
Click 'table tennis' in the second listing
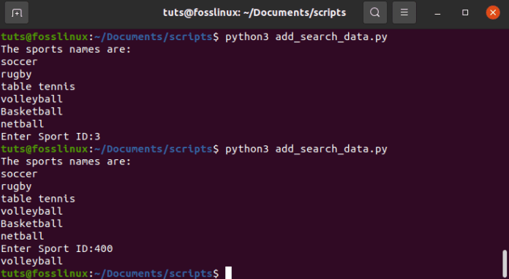click(38, 199)
